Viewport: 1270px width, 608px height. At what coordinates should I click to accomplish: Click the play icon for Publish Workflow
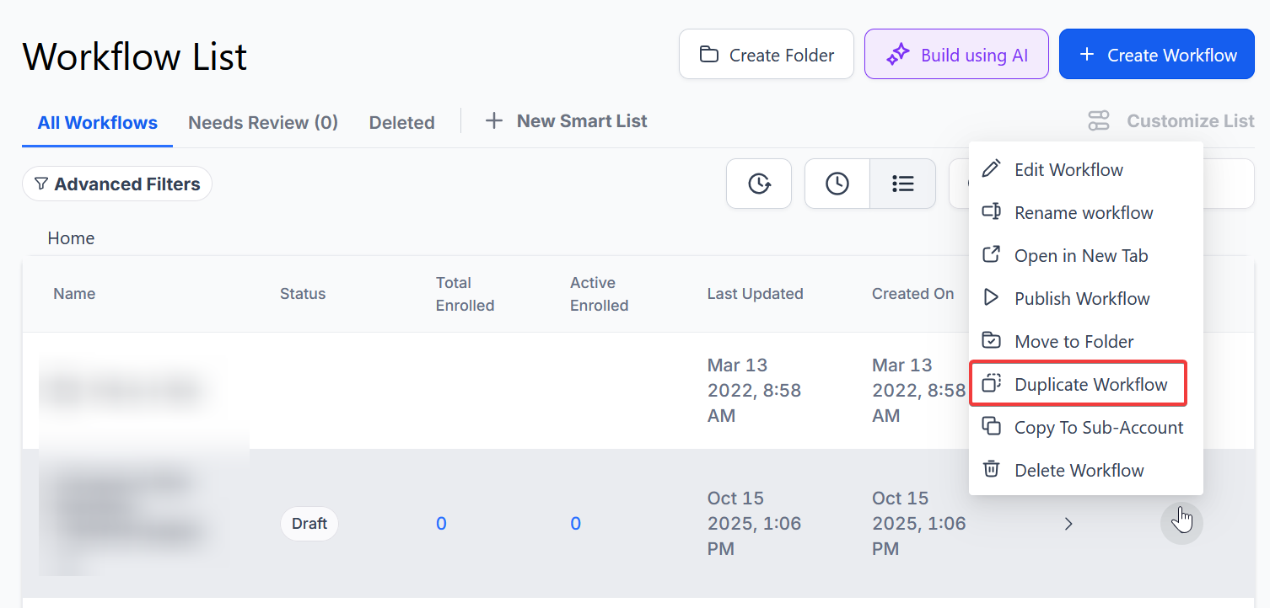[992, 298]
